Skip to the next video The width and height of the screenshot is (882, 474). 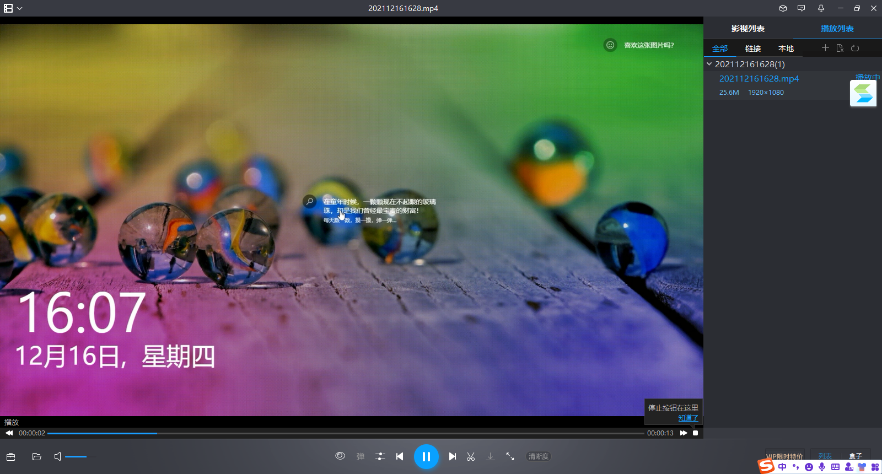click(x=452, y=456)
